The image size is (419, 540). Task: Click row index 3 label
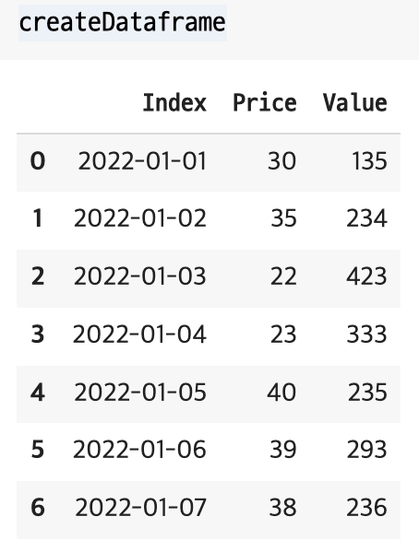pos(38,335)
